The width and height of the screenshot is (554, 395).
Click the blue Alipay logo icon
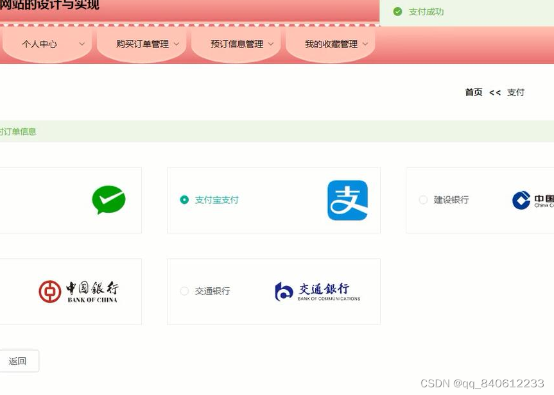point(347,199)
